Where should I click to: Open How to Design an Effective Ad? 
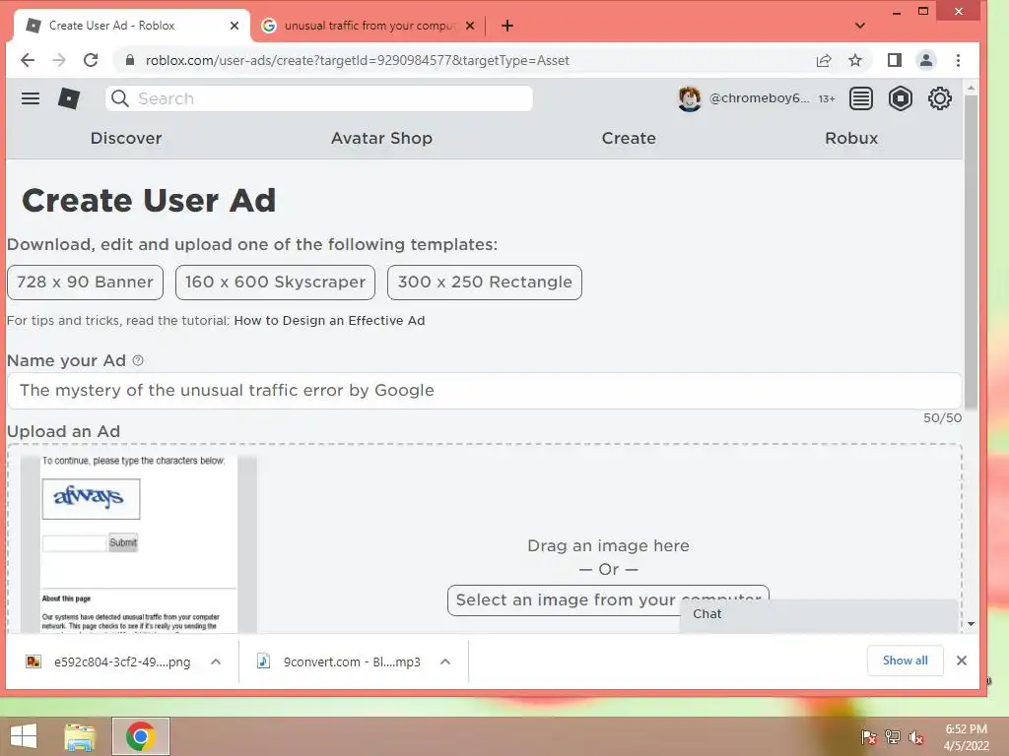point(329,320)
